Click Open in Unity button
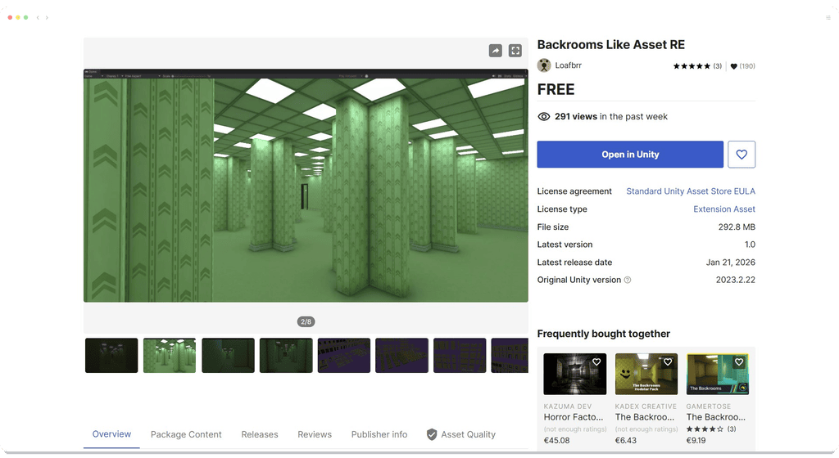839x458 pixels. 630,155
